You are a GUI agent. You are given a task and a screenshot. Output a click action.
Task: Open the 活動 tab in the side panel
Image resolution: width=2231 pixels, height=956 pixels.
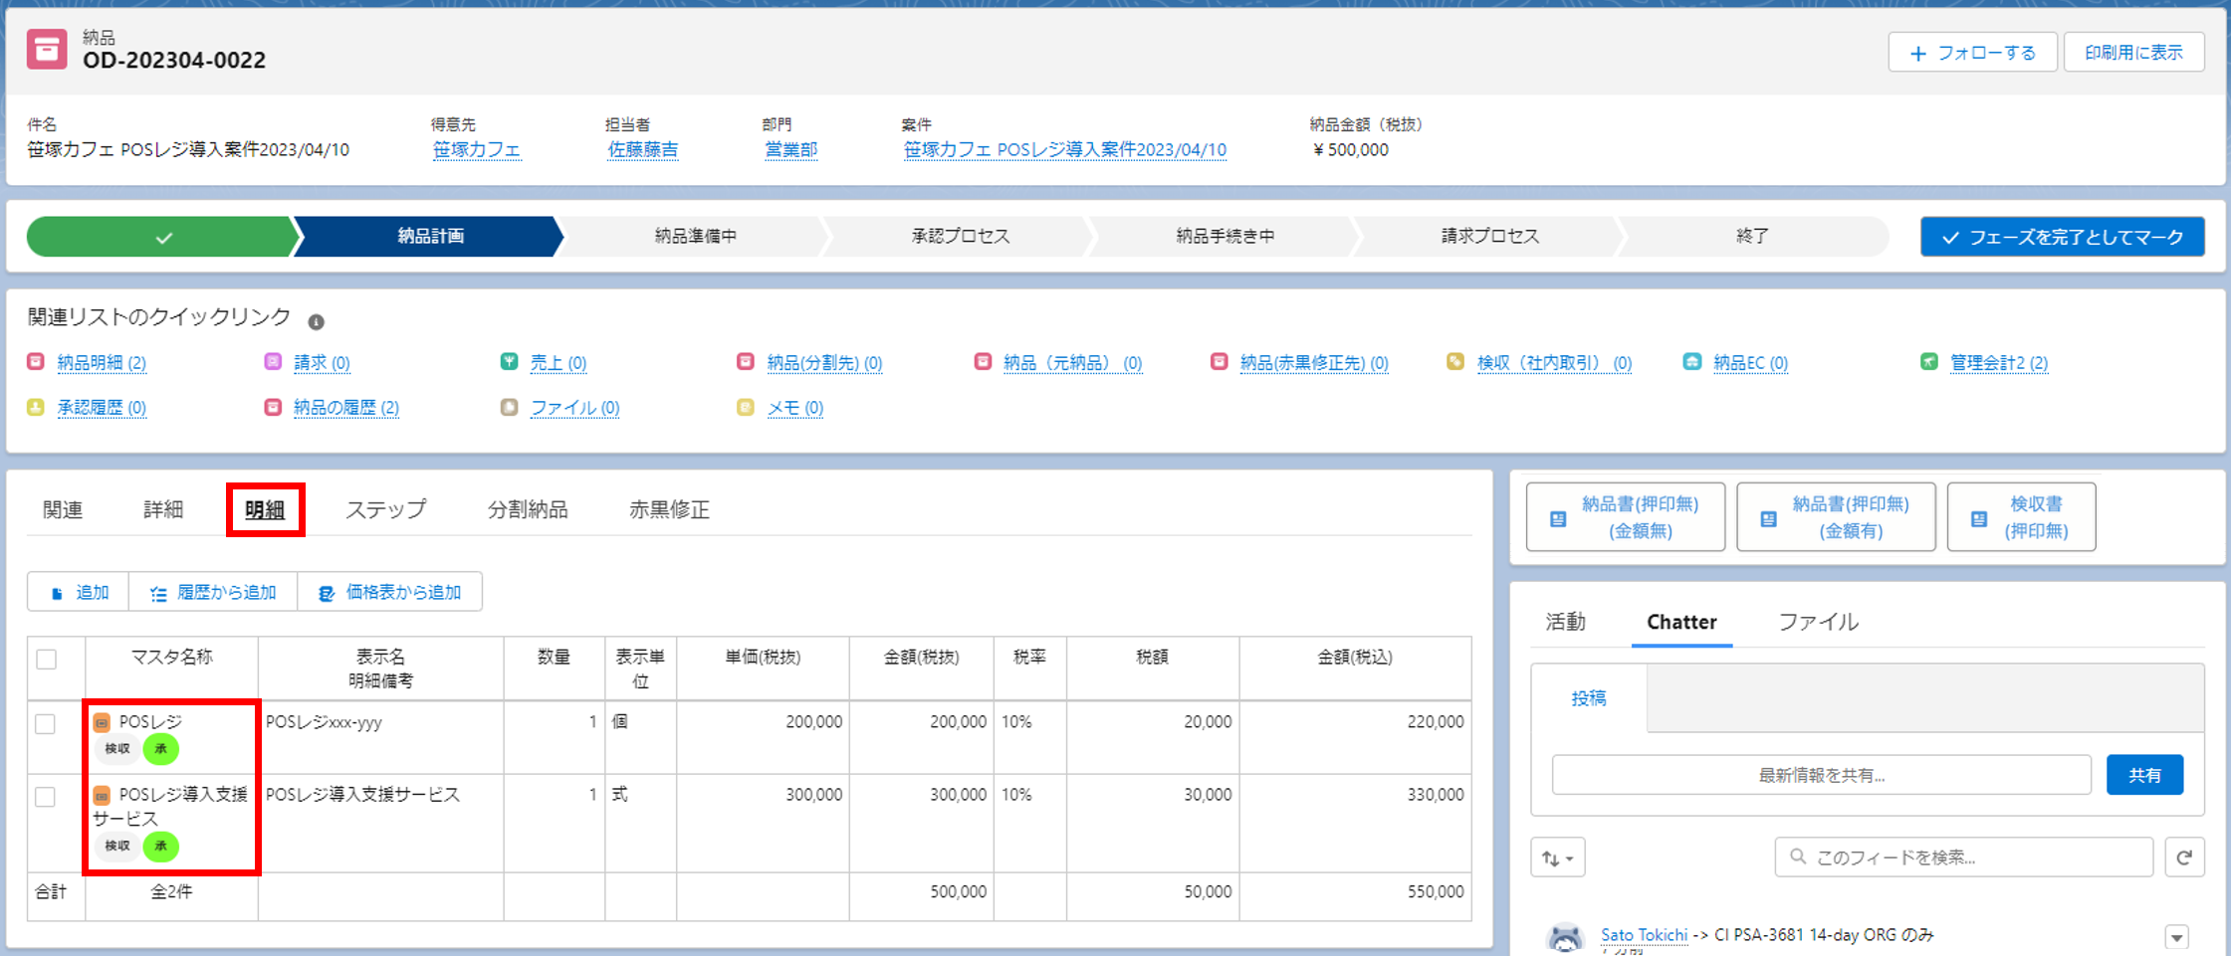(x=1565, y=622)
